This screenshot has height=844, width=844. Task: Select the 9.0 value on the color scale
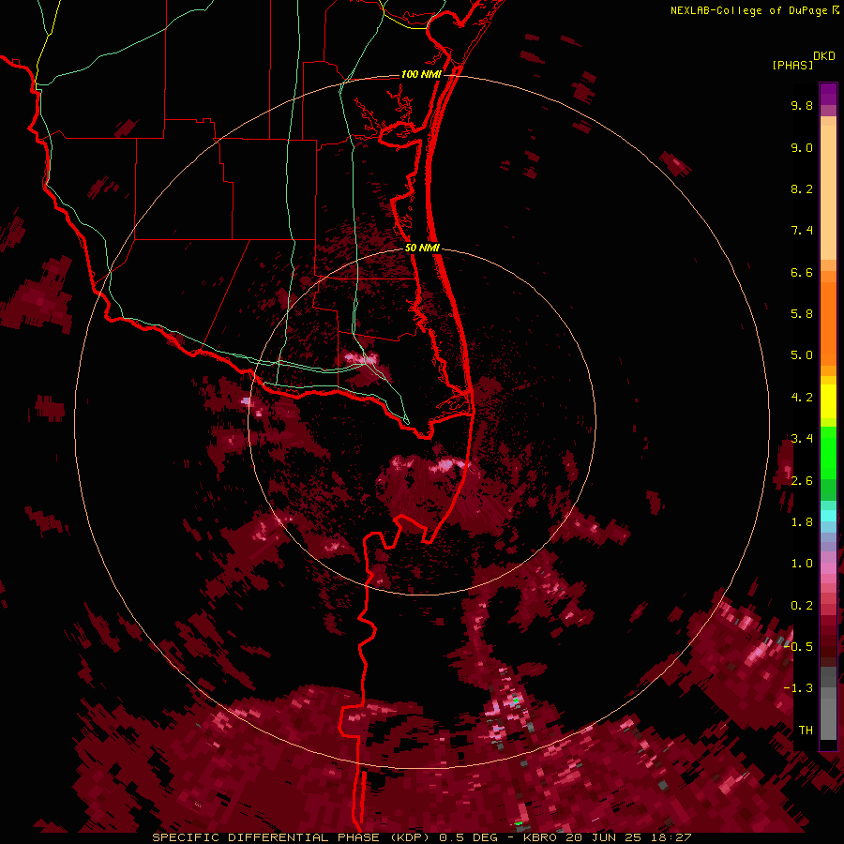pos(802,147)
